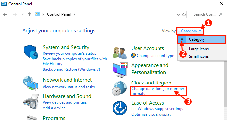227x120 pixels.
Task: Click the address bar Control Panel icon
Action: pos(37,14)
